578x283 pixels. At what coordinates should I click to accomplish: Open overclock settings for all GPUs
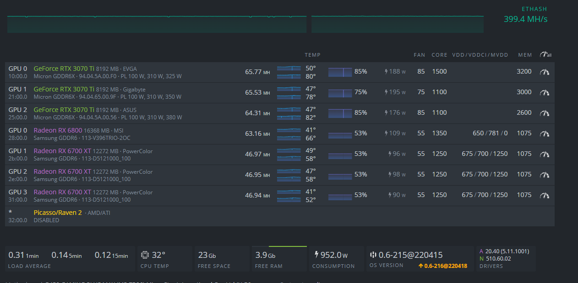click(545, 55)
